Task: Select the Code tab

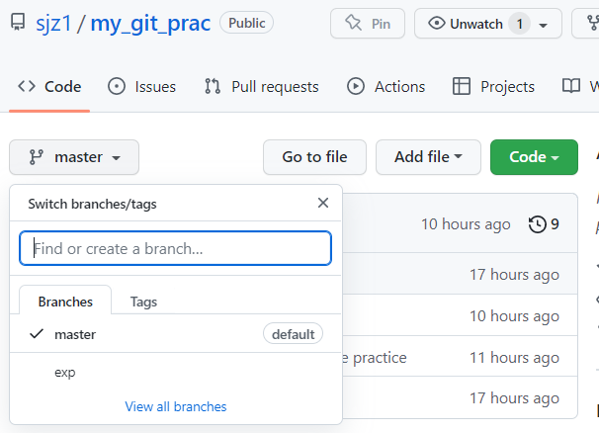Action: pyautogui.click(x=49, y=87)
